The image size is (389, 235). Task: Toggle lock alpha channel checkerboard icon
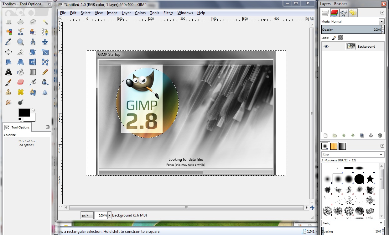tap(341, 38)
